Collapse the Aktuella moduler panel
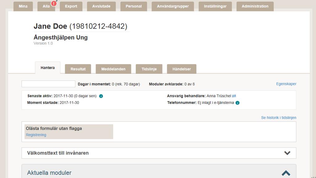The height and width of the screenshot is (178, 316). pyautogui.click(x=286, y=173)
